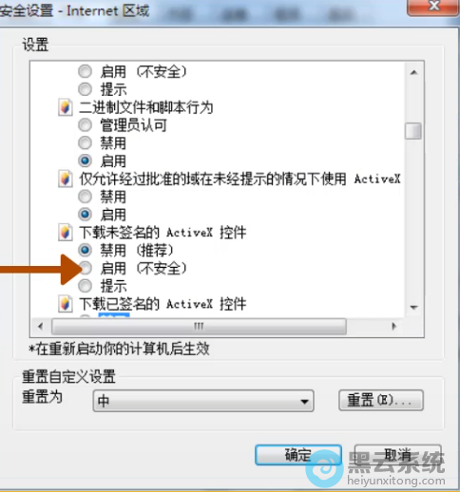Click the 确定 button

point(298,455)
